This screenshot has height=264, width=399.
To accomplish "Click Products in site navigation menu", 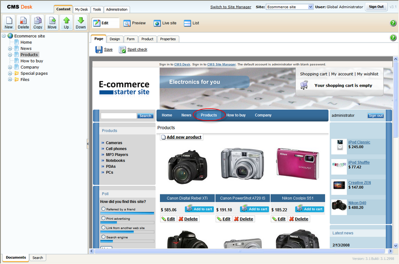I will click(x=209, y=115).
